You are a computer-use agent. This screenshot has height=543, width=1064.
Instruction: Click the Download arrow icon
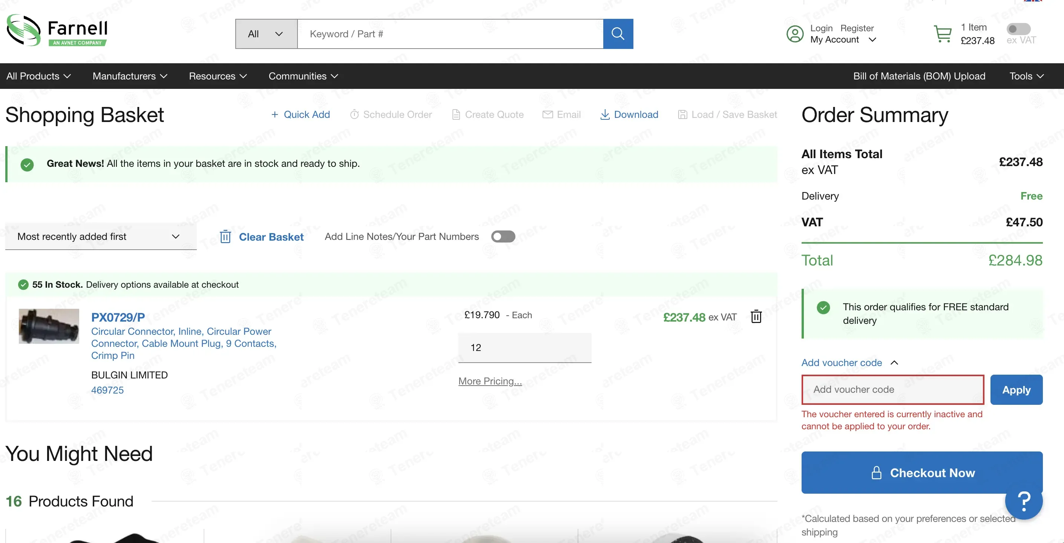coord(605,115)
